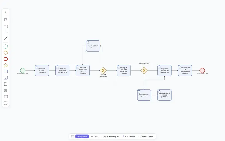Screen dimensions: 225x141
Task: Select the red end event shape in palette
Action: (6, 59)
